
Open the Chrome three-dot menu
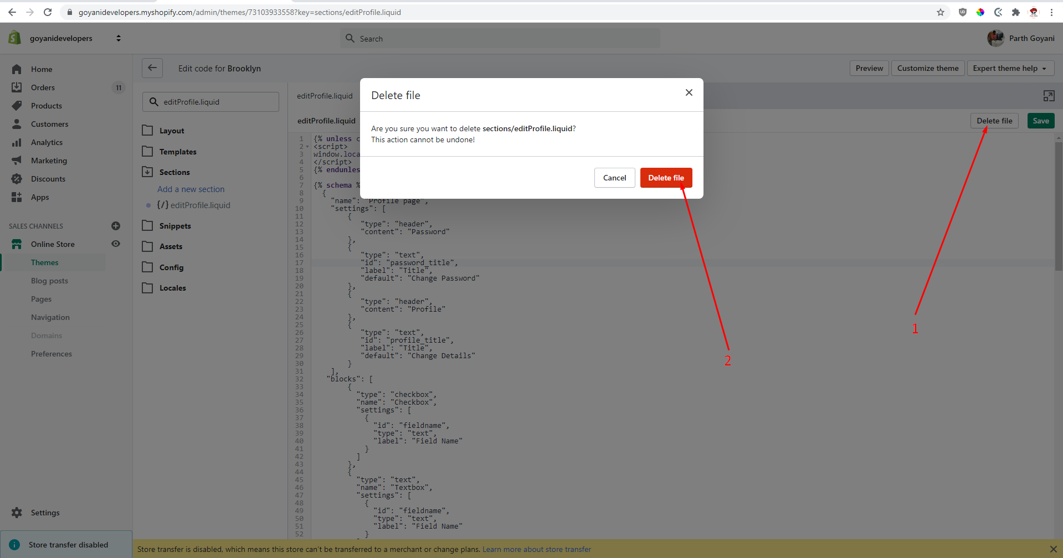click(x=1051, y=12)
